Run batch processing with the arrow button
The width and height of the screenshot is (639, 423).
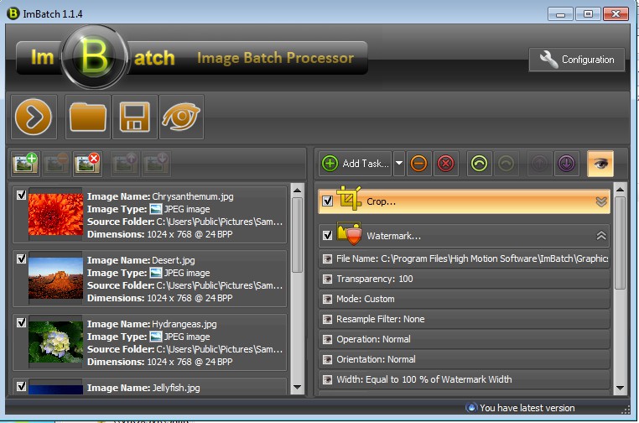pyautogui.click(x=34, y=117)
